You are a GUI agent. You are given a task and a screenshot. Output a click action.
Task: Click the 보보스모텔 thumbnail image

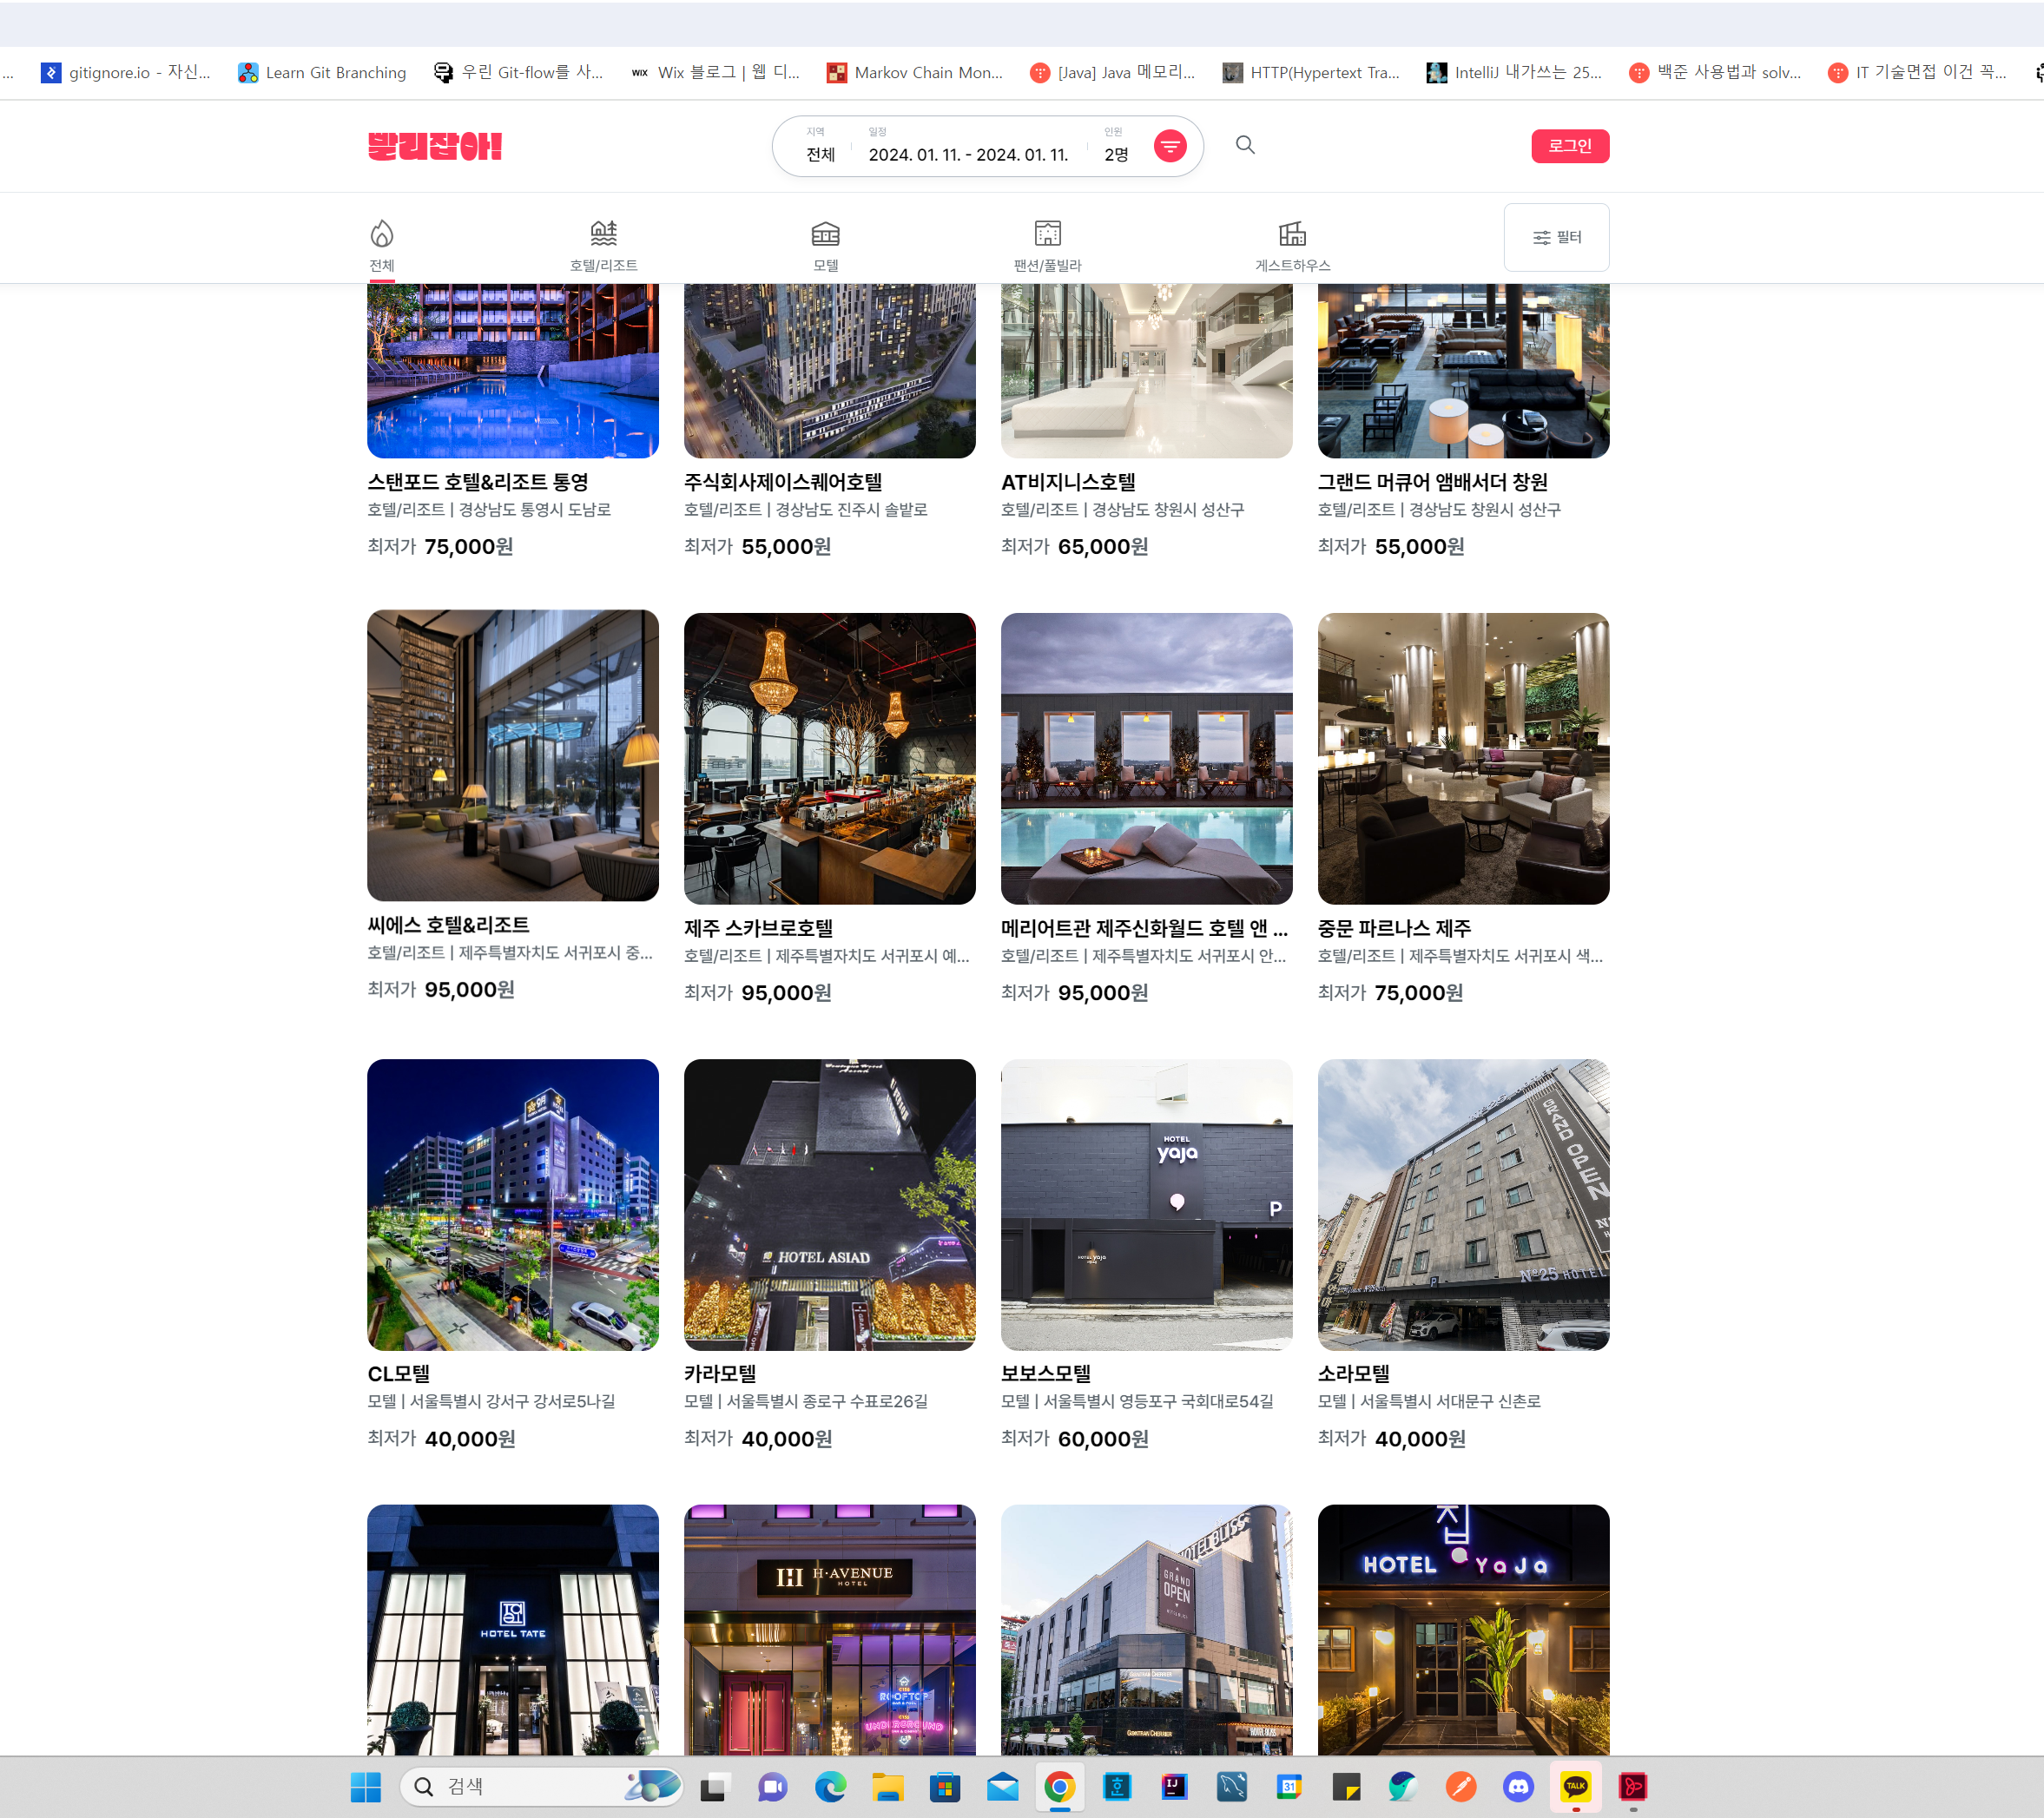pos(1146,1204)
